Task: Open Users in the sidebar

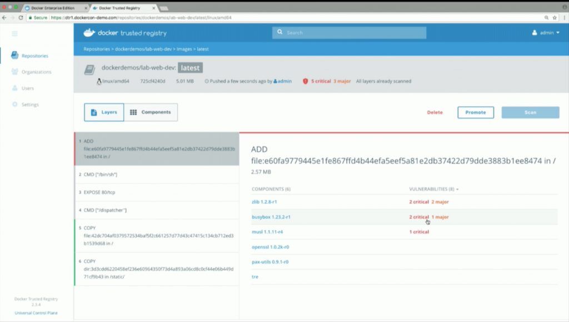Action: tap(28, 88)
